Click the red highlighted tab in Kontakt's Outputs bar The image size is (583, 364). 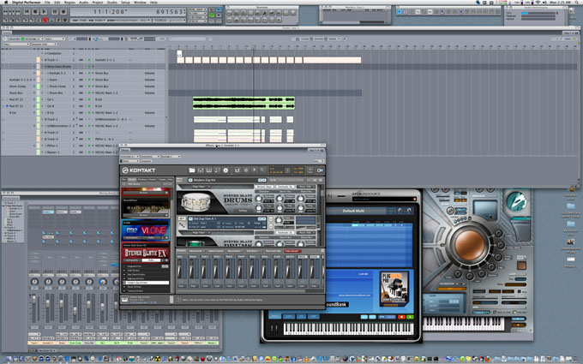[292, 251]
